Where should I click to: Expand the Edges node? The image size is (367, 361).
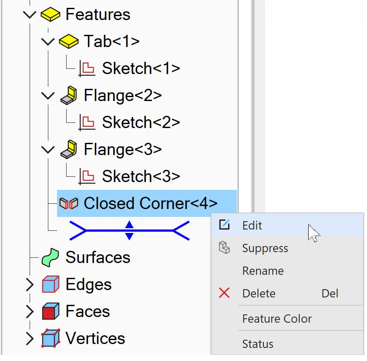[x=30, y=285]
